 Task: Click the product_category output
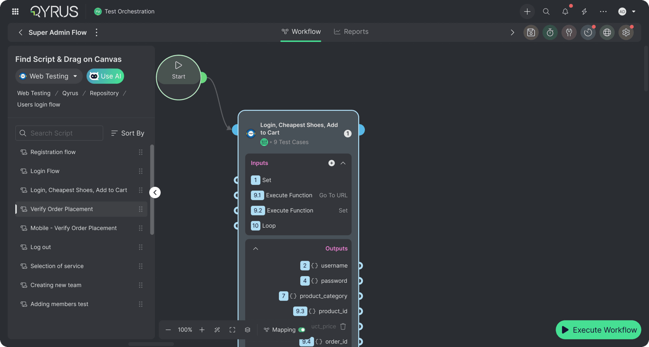pyautogui.click(x=313, y=296)
